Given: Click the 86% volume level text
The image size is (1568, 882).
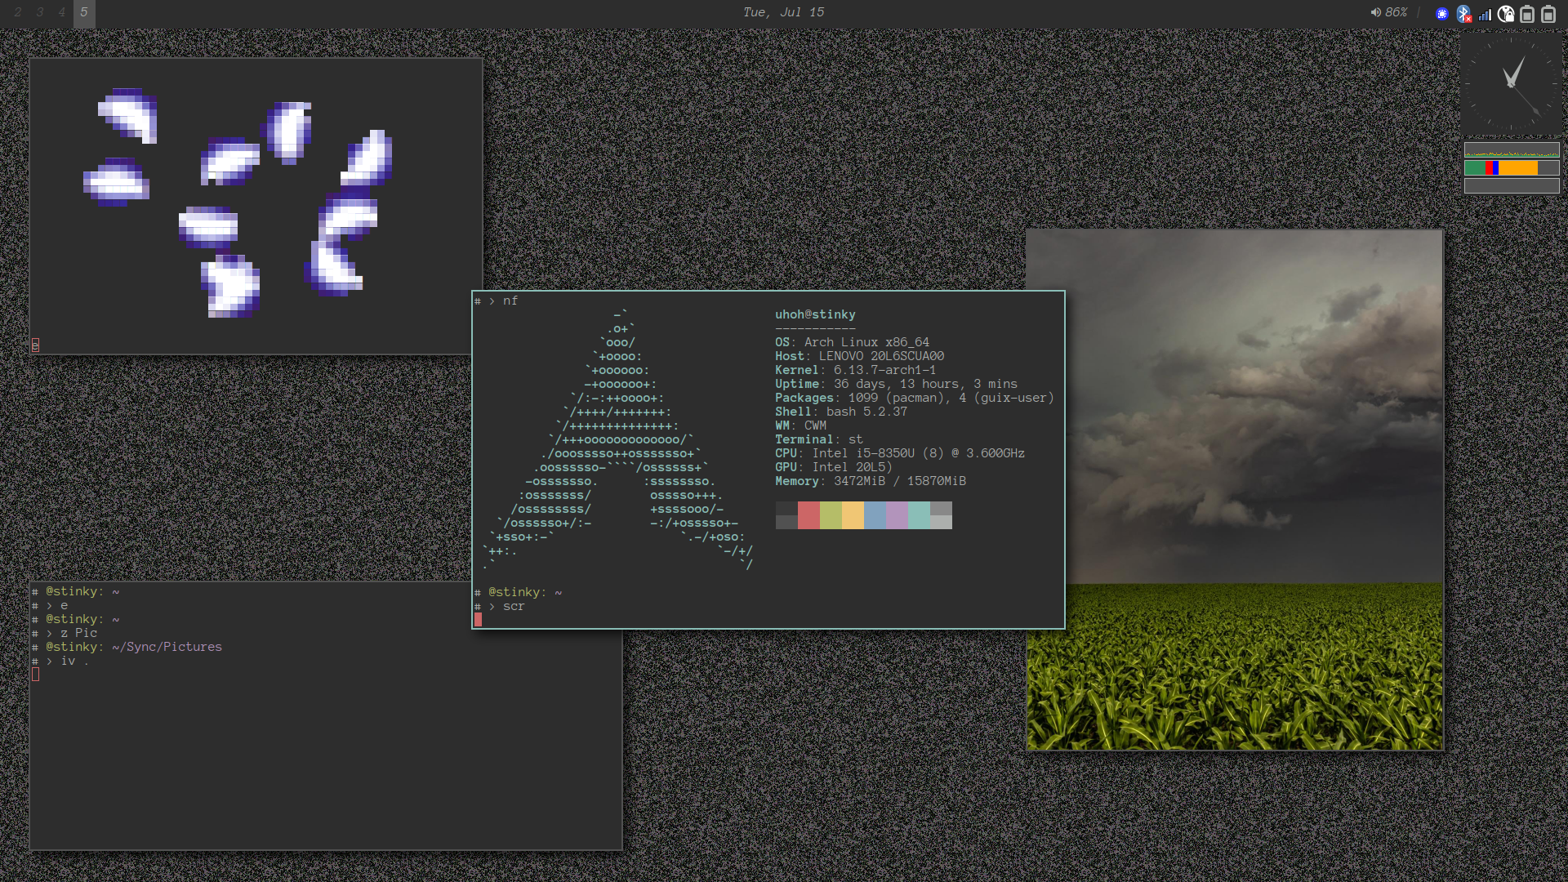Looking at the screenshot, I should tap(1396, 12).
